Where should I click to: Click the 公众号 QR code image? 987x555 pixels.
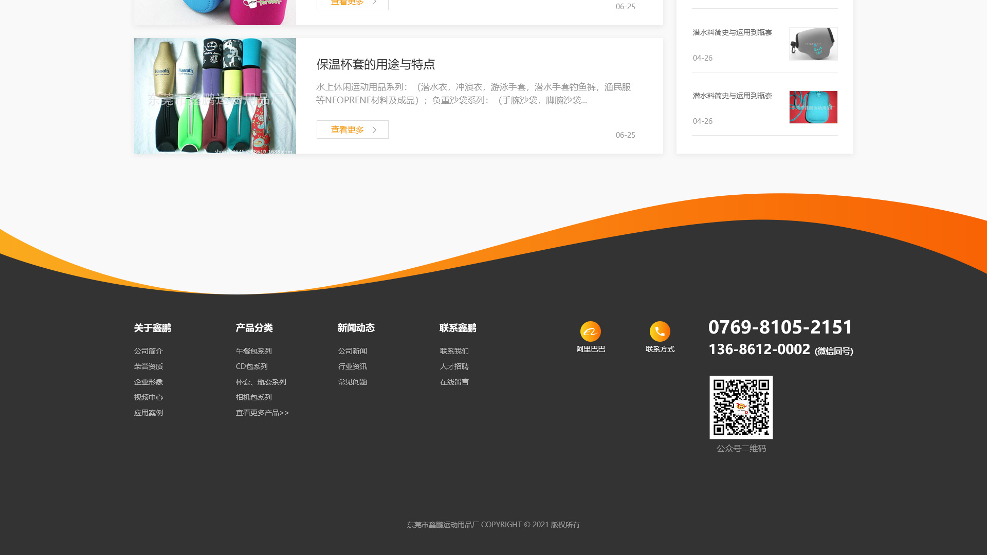pos(741,408)
